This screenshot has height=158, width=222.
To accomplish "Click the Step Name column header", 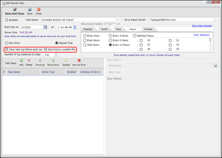I will pyautogui.click(x=23, y=72).
